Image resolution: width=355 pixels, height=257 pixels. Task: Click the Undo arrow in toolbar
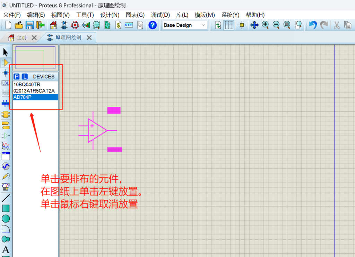click(313, 25)
